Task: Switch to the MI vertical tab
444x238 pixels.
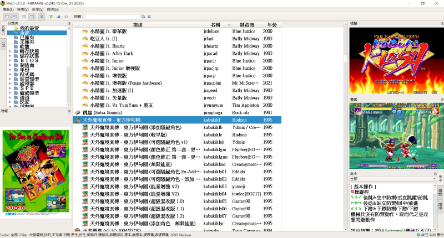Action: [3, 44]
